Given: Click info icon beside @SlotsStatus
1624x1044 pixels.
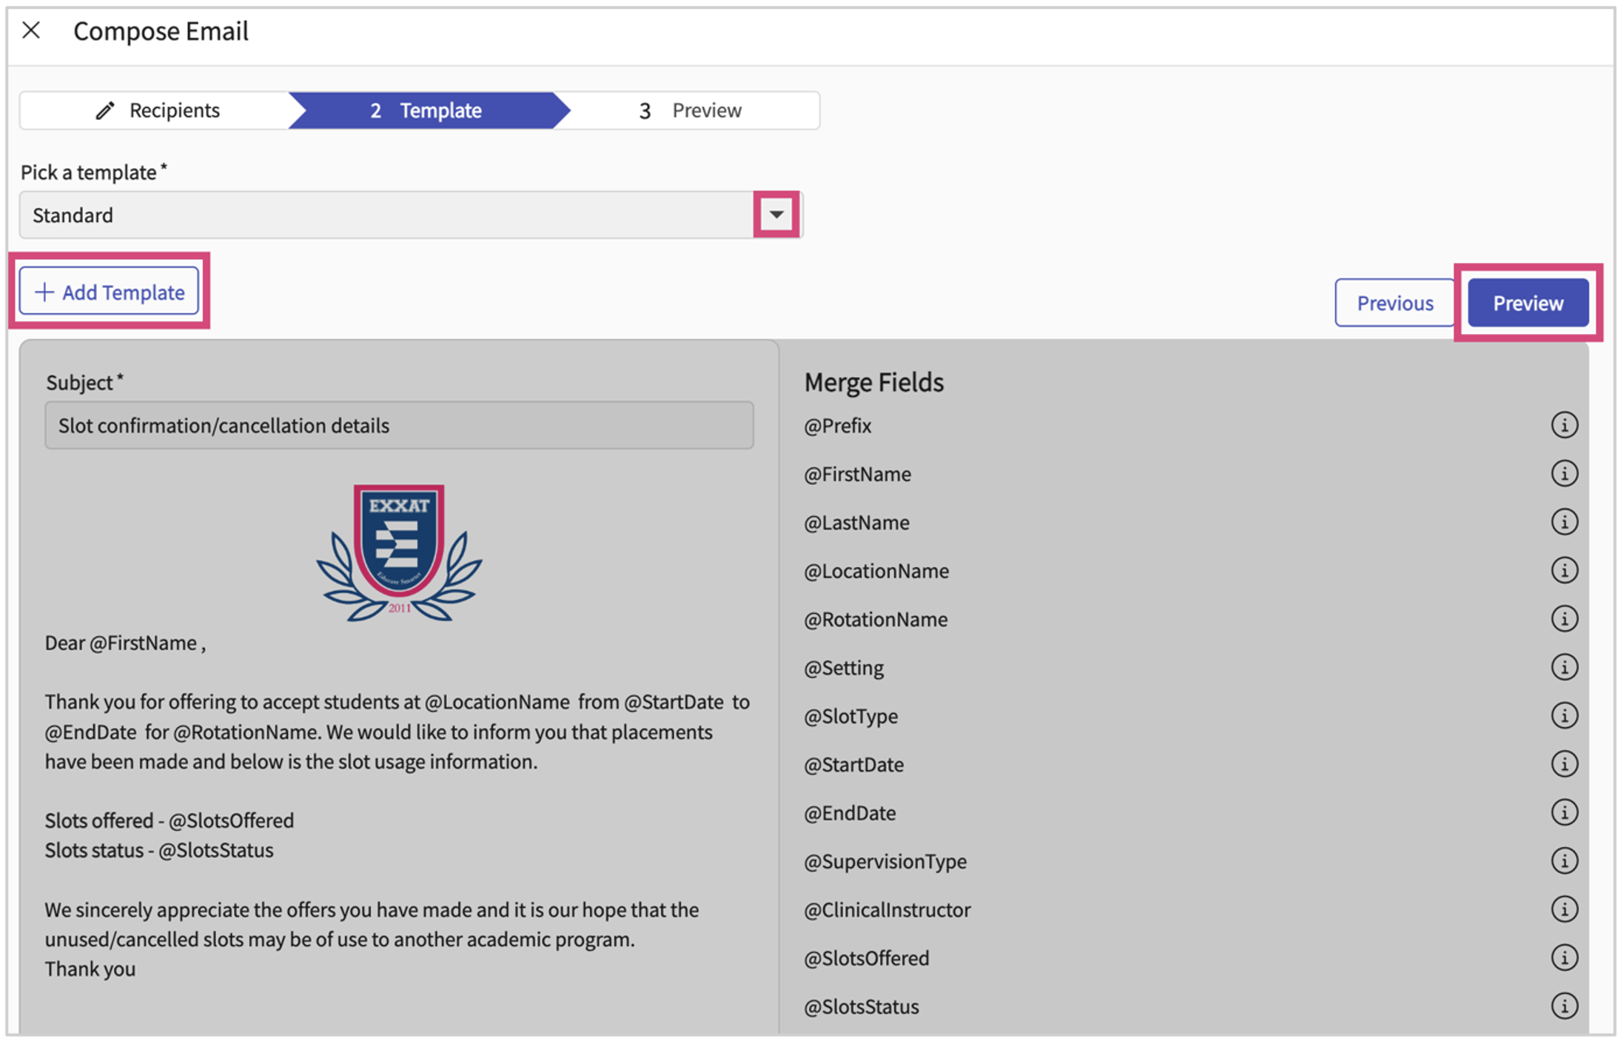Looking at the screenshot, I should click(x=1563, y=1006).
